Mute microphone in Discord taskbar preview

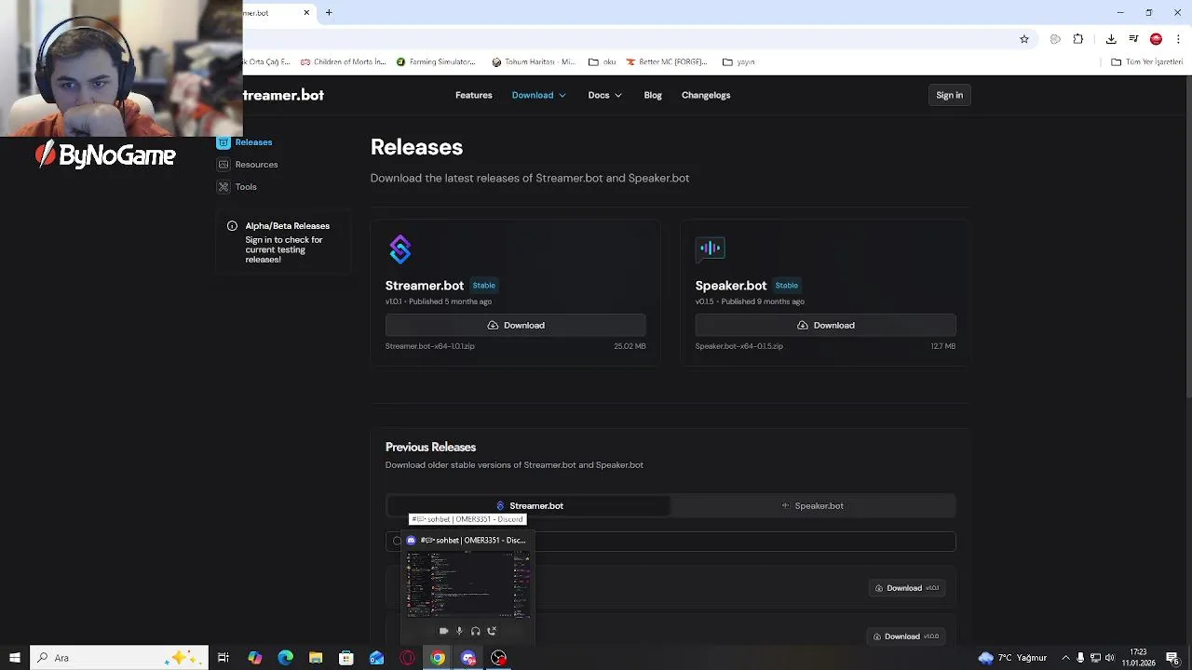[459, 631]
